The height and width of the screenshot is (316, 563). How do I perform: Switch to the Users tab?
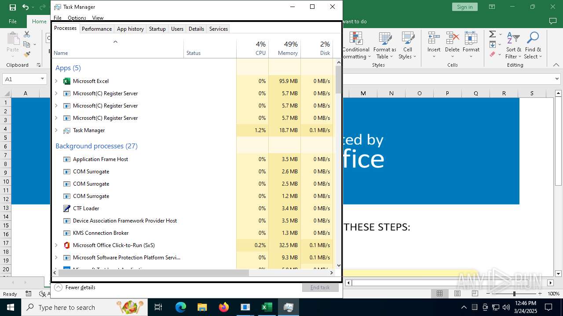[177, 29]
